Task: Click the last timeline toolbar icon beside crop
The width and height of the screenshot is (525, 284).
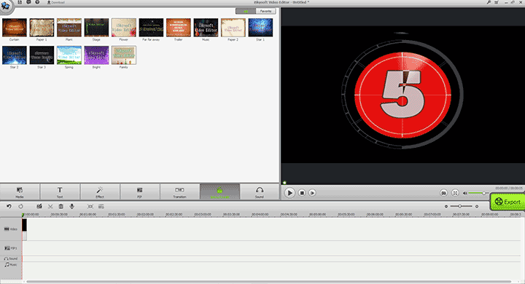Action: click(x=101, y=206)
